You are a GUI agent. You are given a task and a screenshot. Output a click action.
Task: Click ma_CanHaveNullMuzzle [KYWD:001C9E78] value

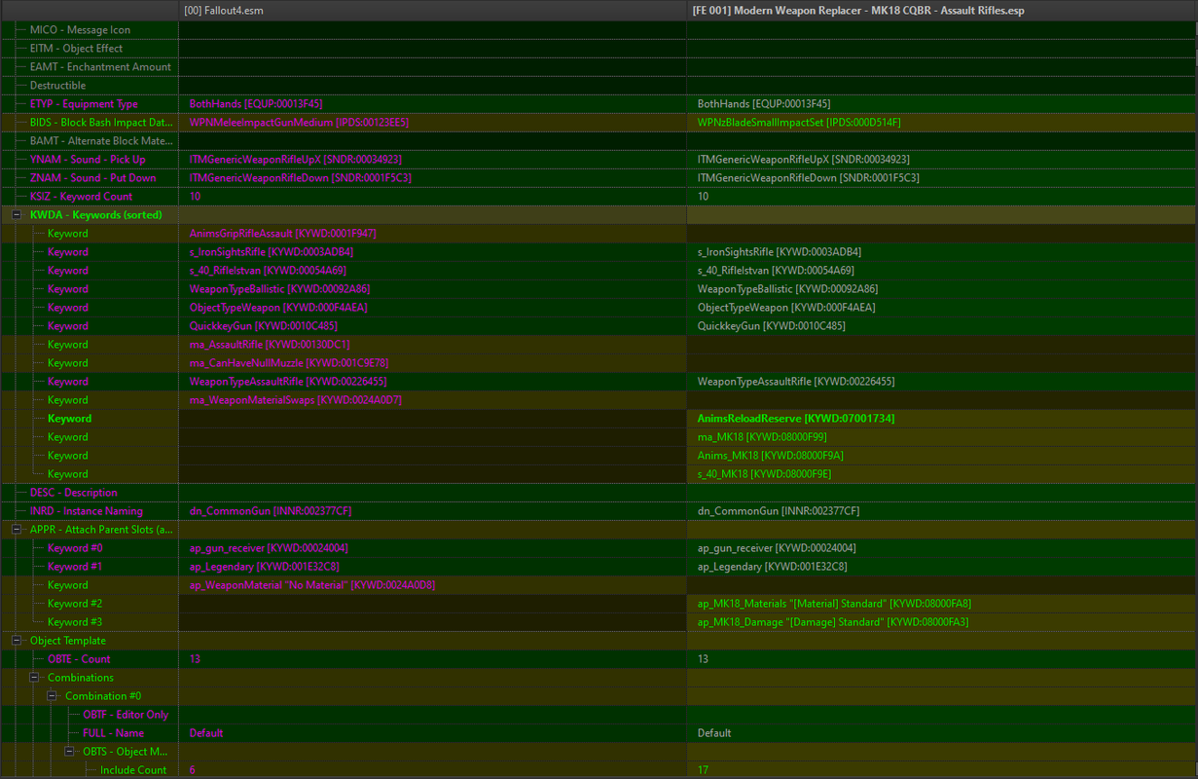[287, 362]
